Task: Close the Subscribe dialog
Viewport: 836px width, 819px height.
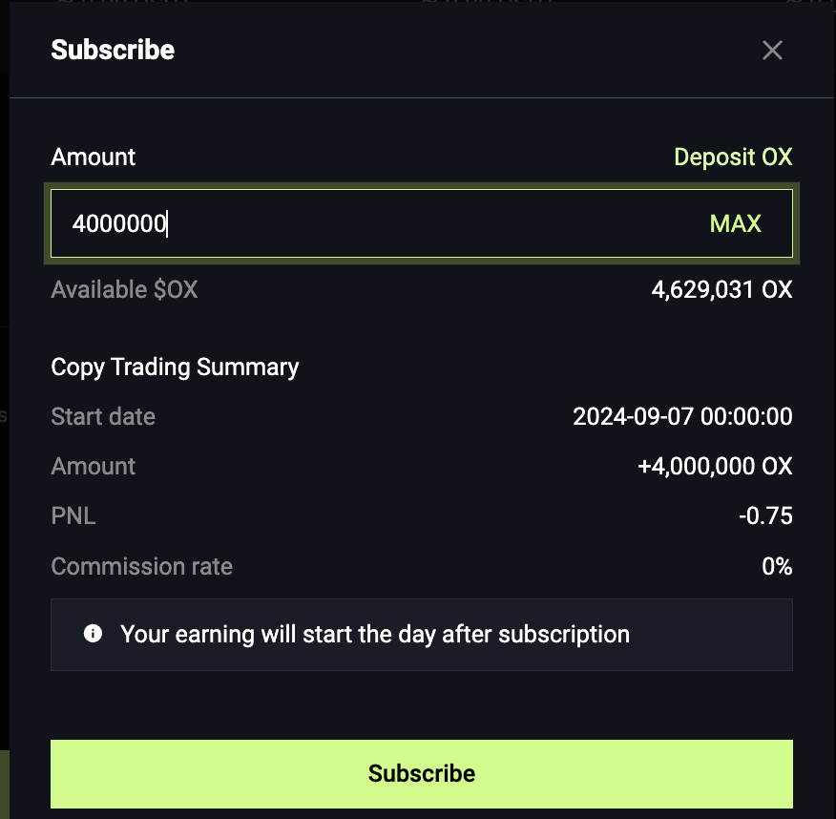Action: [772, 51]
